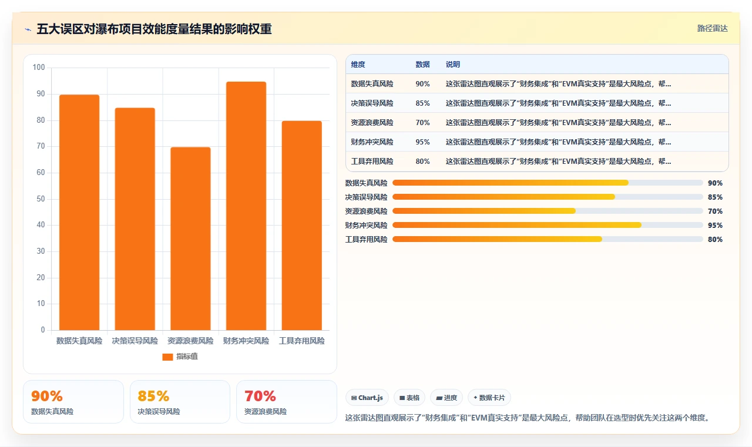Select the 决策误导风险 table row cell
The width and height of the screenshot is (752, 447).
click(372, 103)
